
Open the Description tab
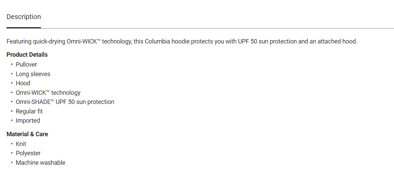pos(23,17)
